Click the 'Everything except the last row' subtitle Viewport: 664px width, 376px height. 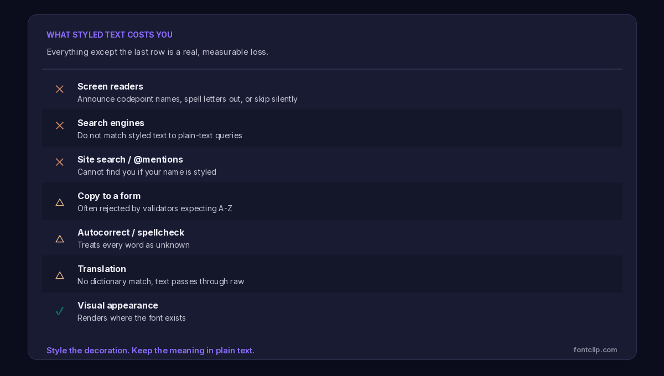(157, 52)
